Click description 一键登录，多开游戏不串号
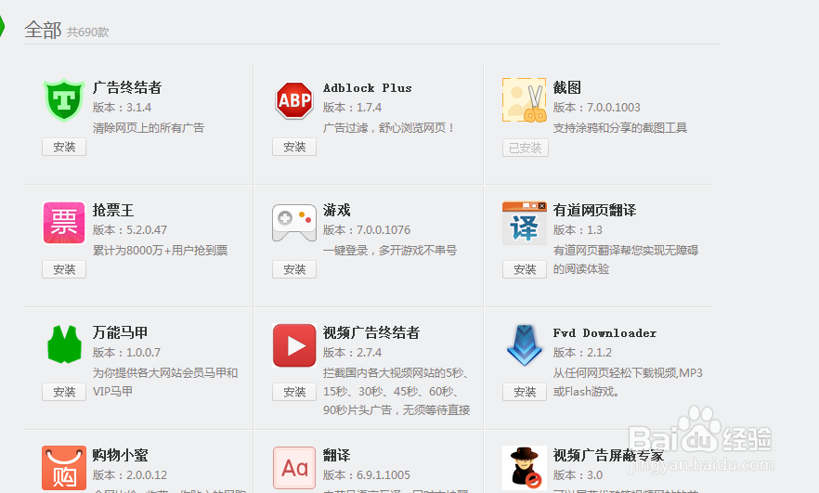This screenshot has width=819, height=493. (390, 251)
